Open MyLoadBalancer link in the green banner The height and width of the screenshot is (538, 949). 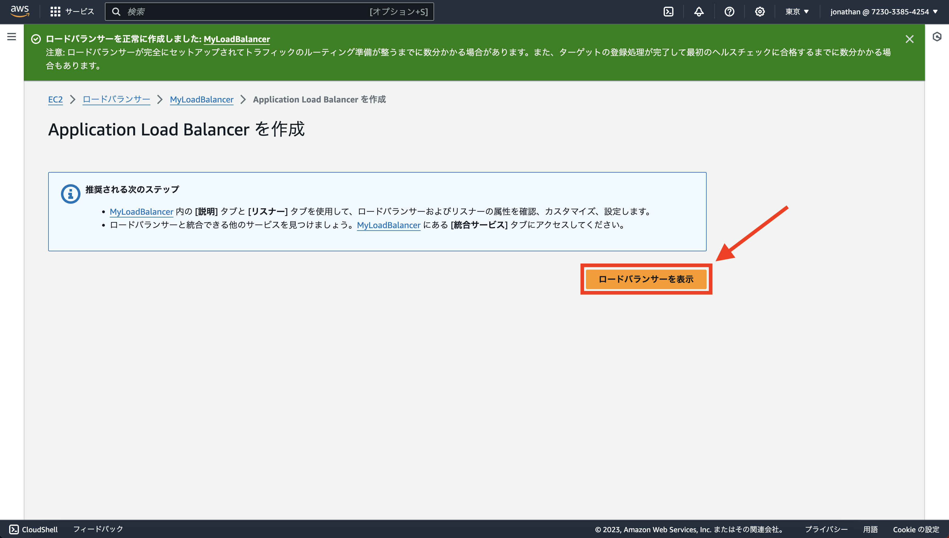click(237, 39)
